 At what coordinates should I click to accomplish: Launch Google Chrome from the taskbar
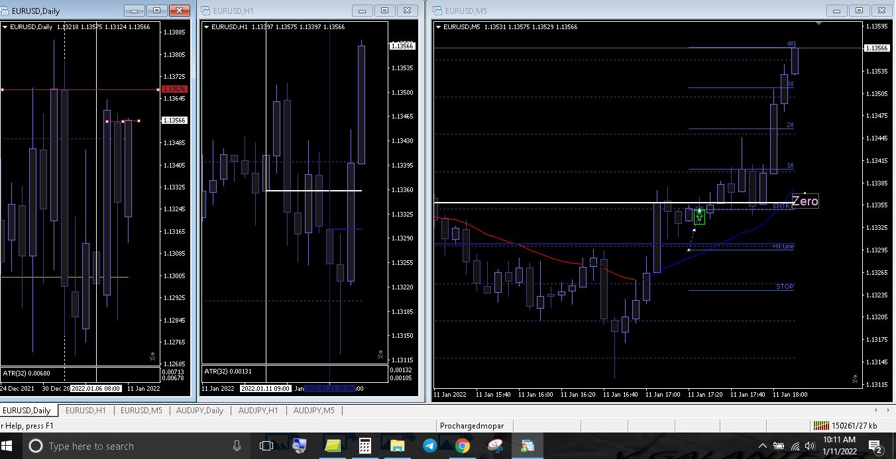pyautogui.click(x=462, y=446)
